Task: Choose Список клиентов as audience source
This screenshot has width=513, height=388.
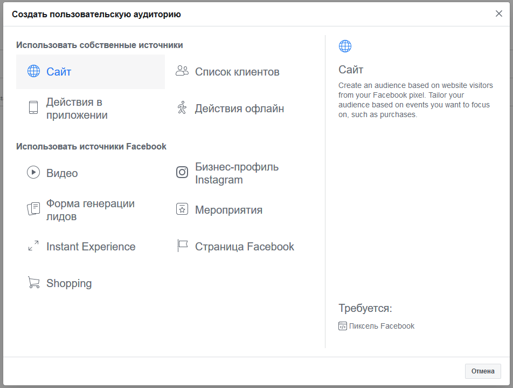Action: (237, 72)
